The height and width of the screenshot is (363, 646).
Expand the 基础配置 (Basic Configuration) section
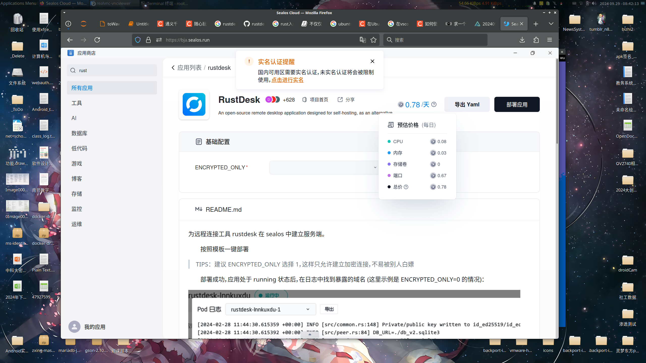(218, 141)
